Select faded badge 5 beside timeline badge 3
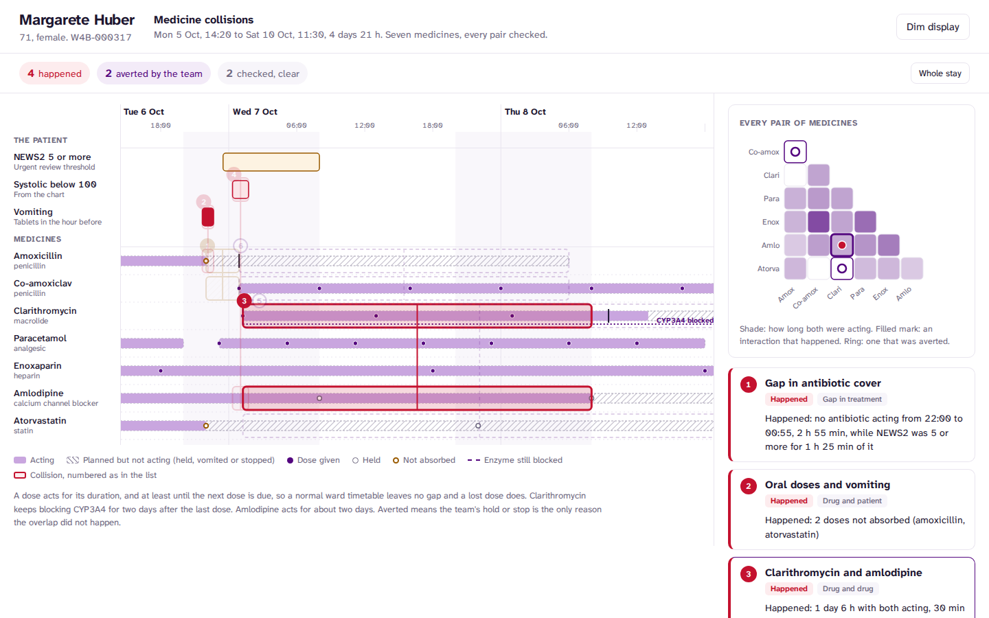Image resolution: width=989 pixels, height=618 pixels. pos(259,301)
